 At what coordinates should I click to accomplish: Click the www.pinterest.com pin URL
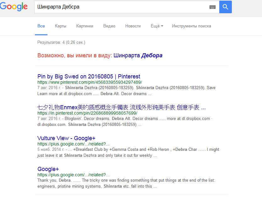(90, 82)
